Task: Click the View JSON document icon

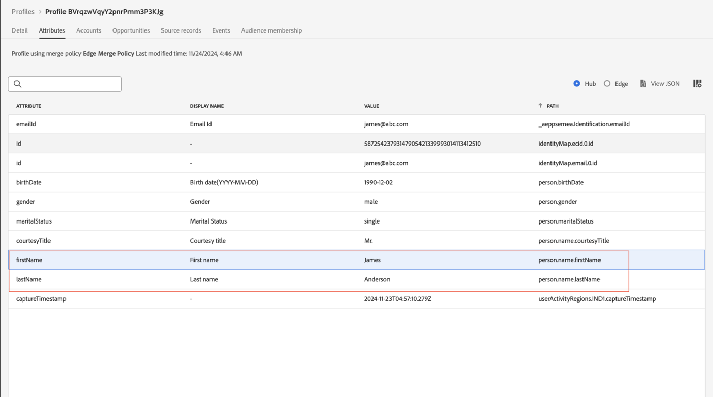Action: [x=643, y=83]
